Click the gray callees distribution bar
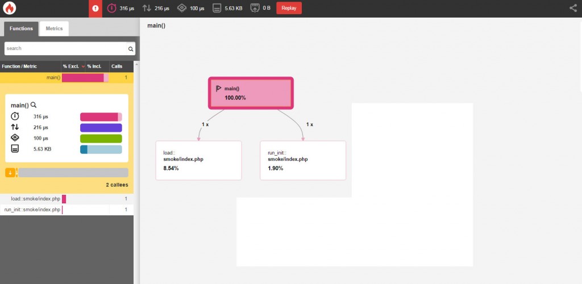 (73, 173)
